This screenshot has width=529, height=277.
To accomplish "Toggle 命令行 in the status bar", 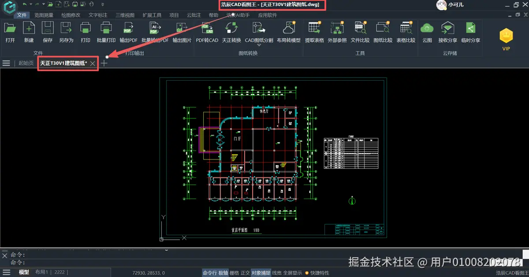I will (209, 273).
